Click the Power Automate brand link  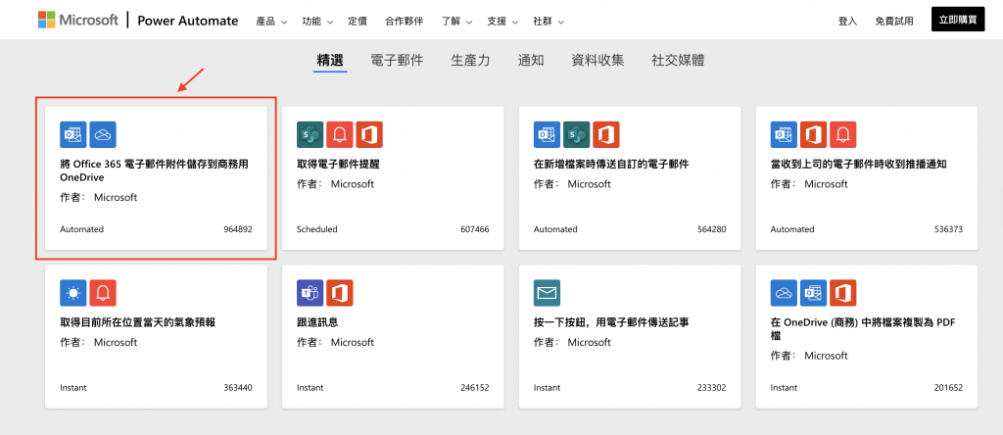[188, 22]
